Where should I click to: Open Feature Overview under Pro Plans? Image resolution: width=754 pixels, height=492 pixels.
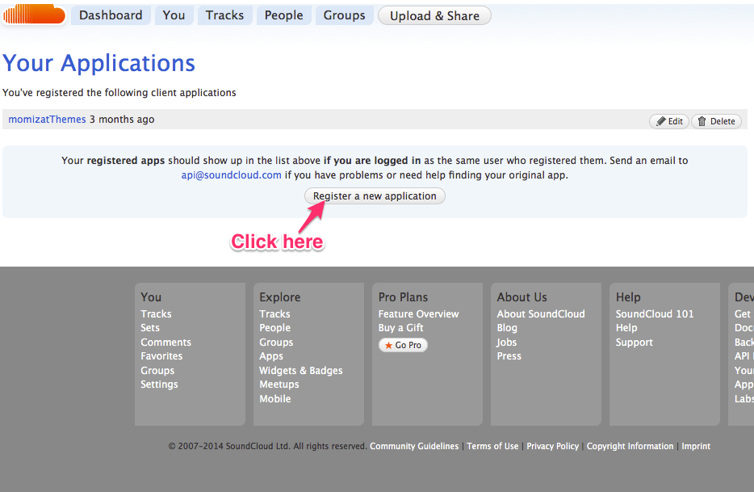(x=418, y=314)
